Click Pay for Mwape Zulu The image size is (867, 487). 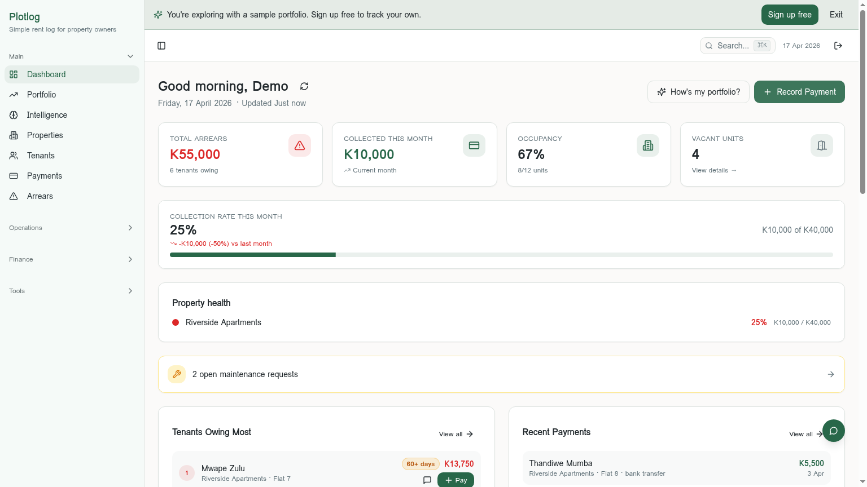456,480
